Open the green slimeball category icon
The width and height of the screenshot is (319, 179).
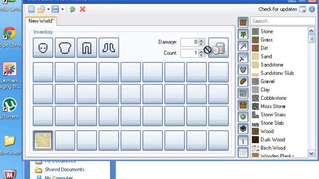tap(243, 117)
